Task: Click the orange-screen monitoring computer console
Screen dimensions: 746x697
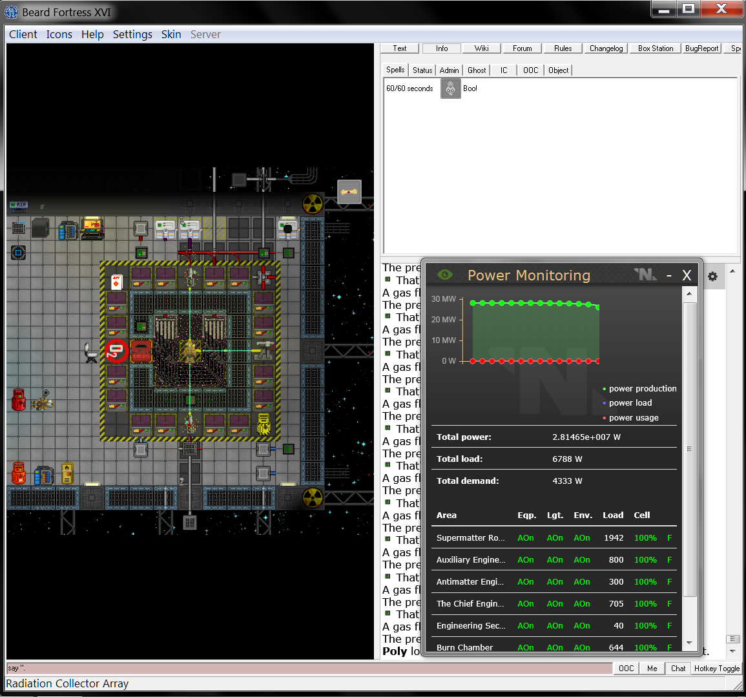Action: click(x=92, y=229)
